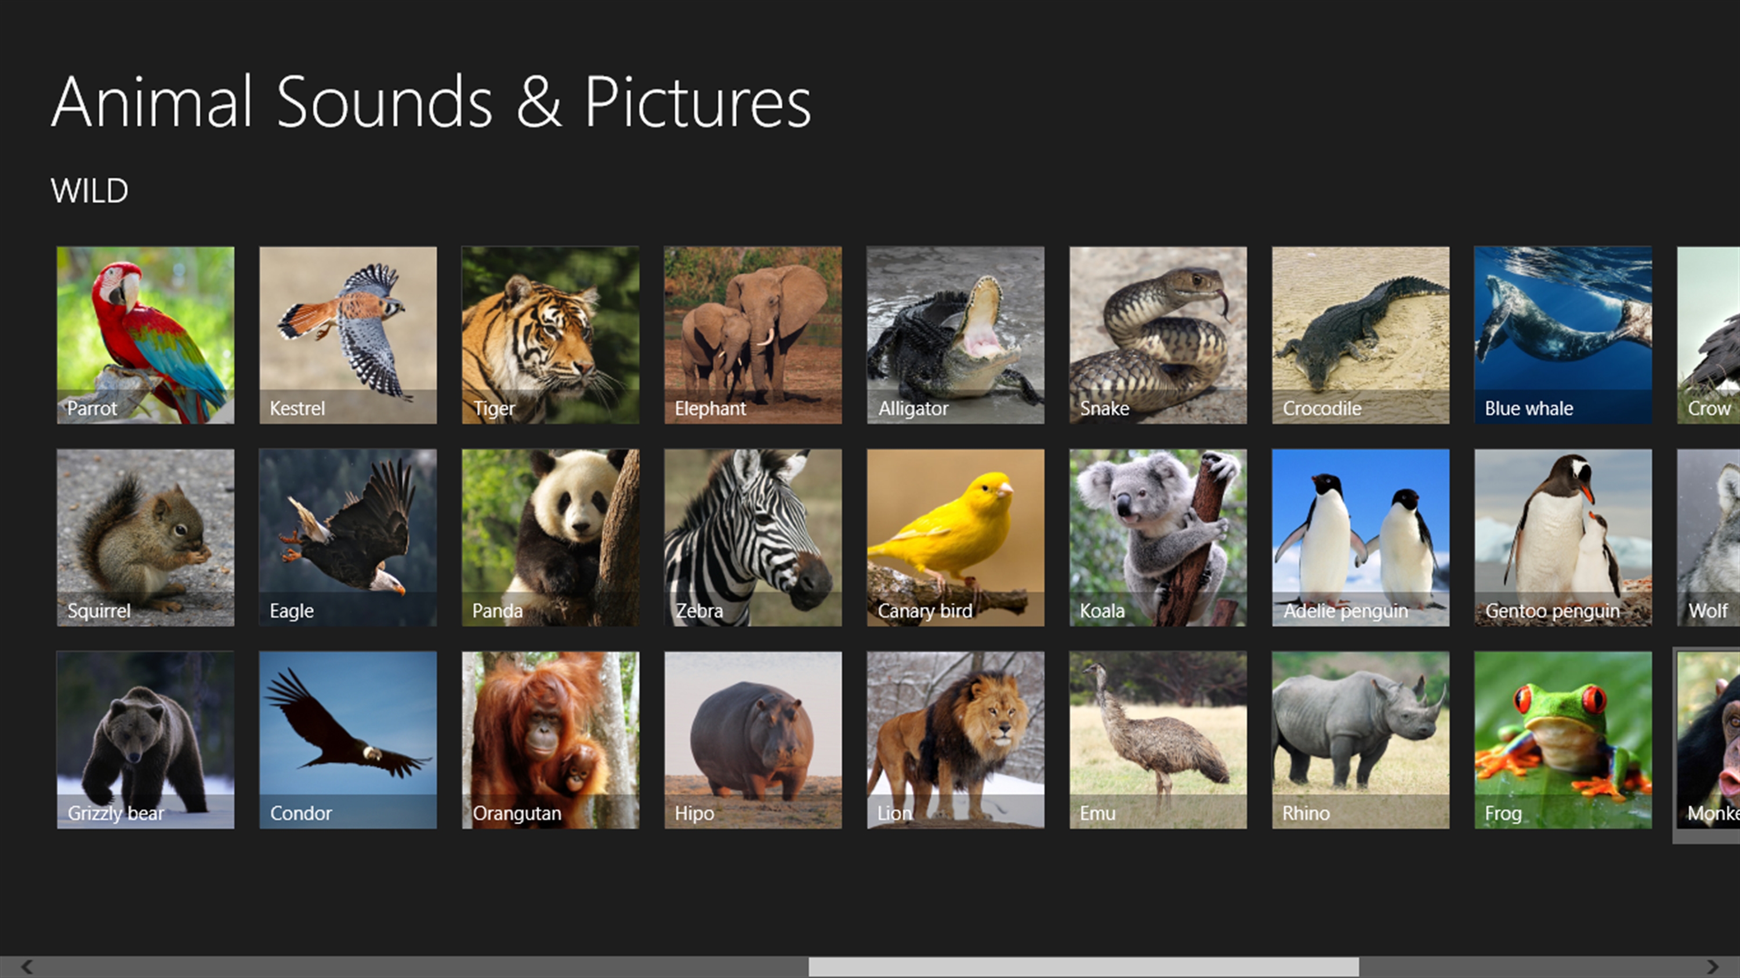Choose the Alligator tile

pos(956,335)
